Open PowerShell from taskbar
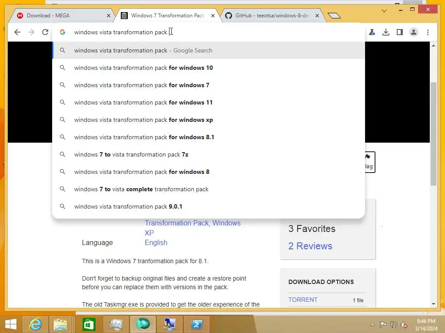Viewport: 445px width, 333px height. click(x=197, y=324)
